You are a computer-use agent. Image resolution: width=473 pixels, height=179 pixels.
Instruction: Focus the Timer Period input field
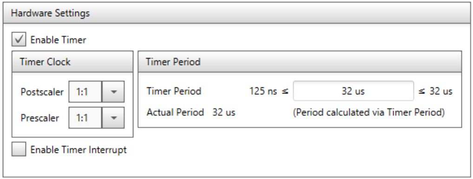[x=353, y=91]
